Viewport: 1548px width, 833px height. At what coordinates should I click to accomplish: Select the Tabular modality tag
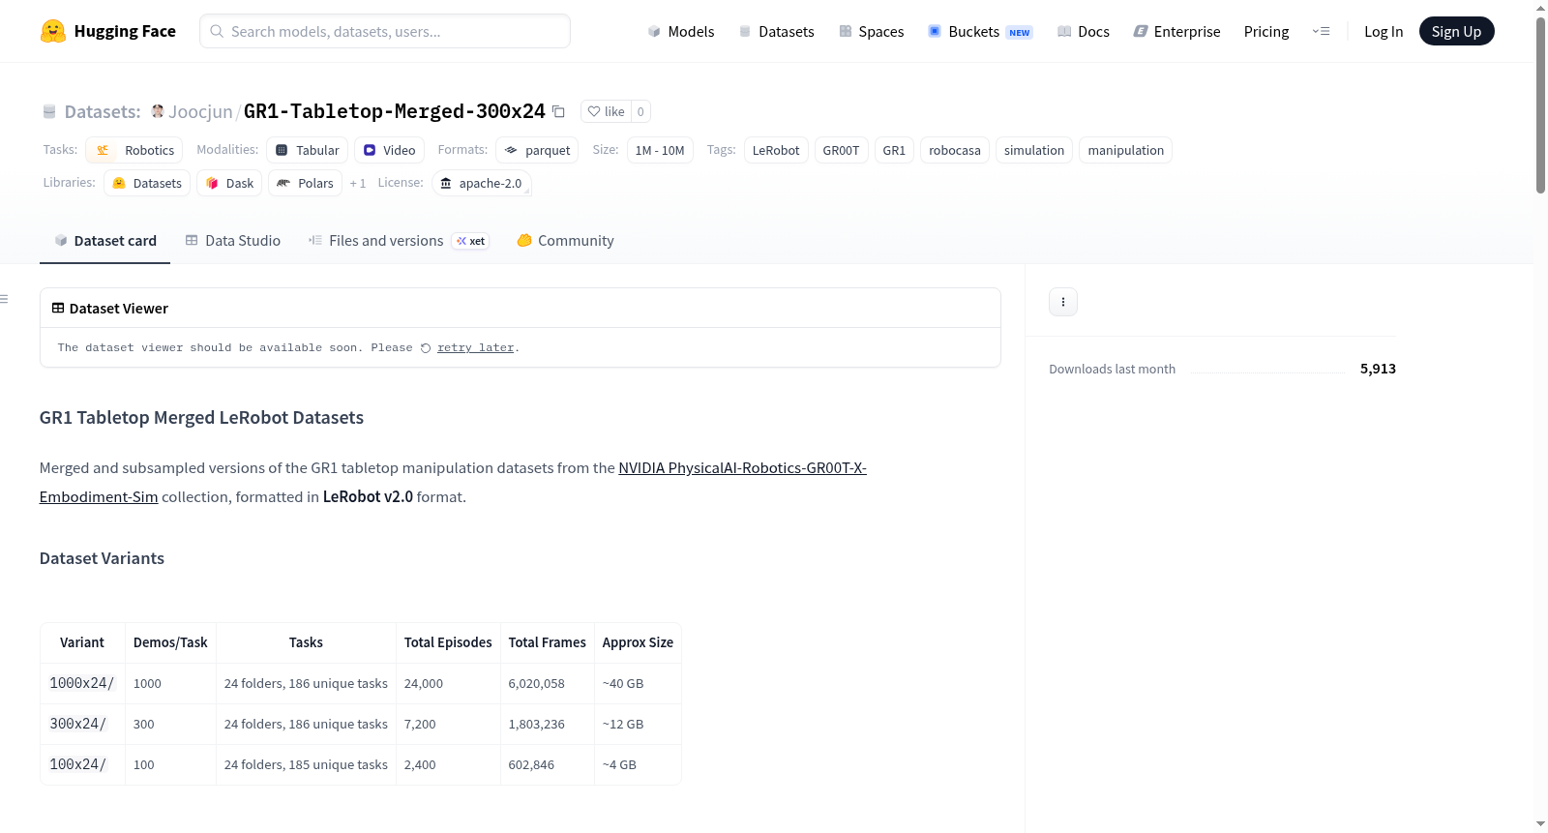307,150
